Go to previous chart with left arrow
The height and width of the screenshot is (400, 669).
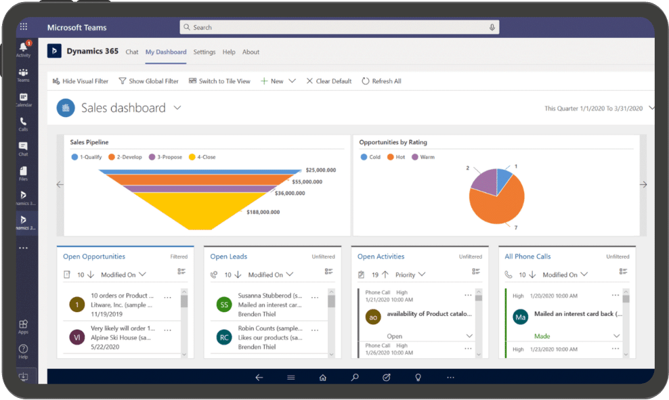point(60,185)
